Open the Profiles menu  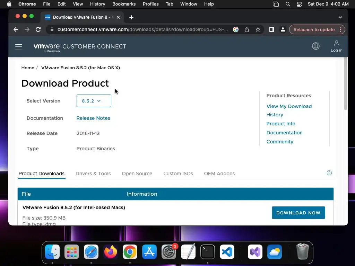[x=150, y=4]
